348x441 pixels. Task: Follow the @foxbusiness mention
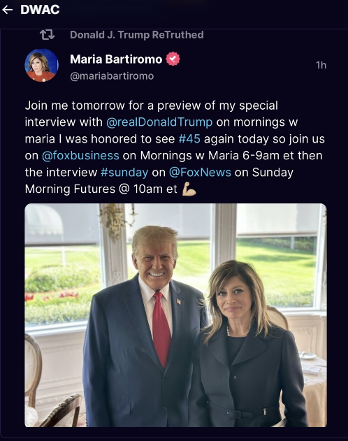[x=80, y=156]
